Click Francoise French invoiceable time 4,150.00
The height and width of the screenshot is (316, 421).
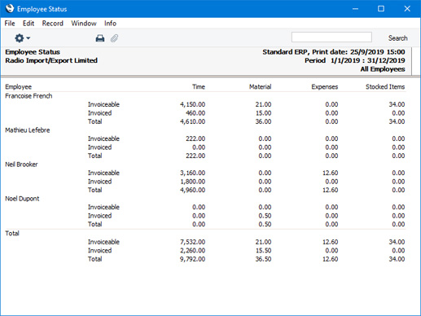point(192,104)
